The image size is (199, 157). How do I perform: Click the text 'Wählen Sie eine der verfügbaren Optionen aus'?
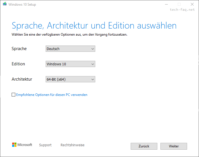tap(46, 35)
